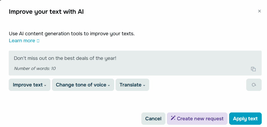The image size is (267, 127).
Task: Open the Translate dropdown
Action: [x=132, y=85]
